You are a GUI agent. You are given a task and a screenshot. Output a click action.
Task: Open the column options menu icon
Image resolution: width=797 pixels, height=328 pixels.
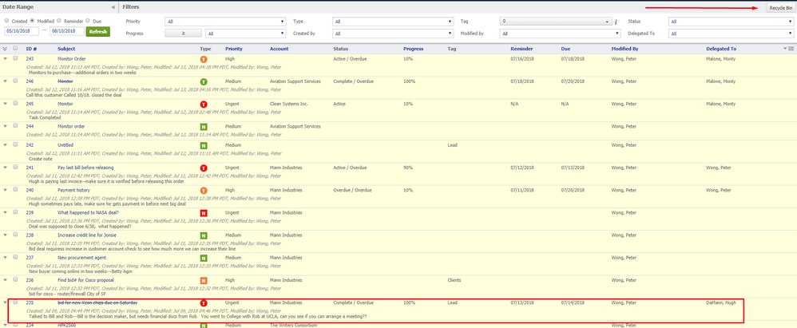click(790, 49)
